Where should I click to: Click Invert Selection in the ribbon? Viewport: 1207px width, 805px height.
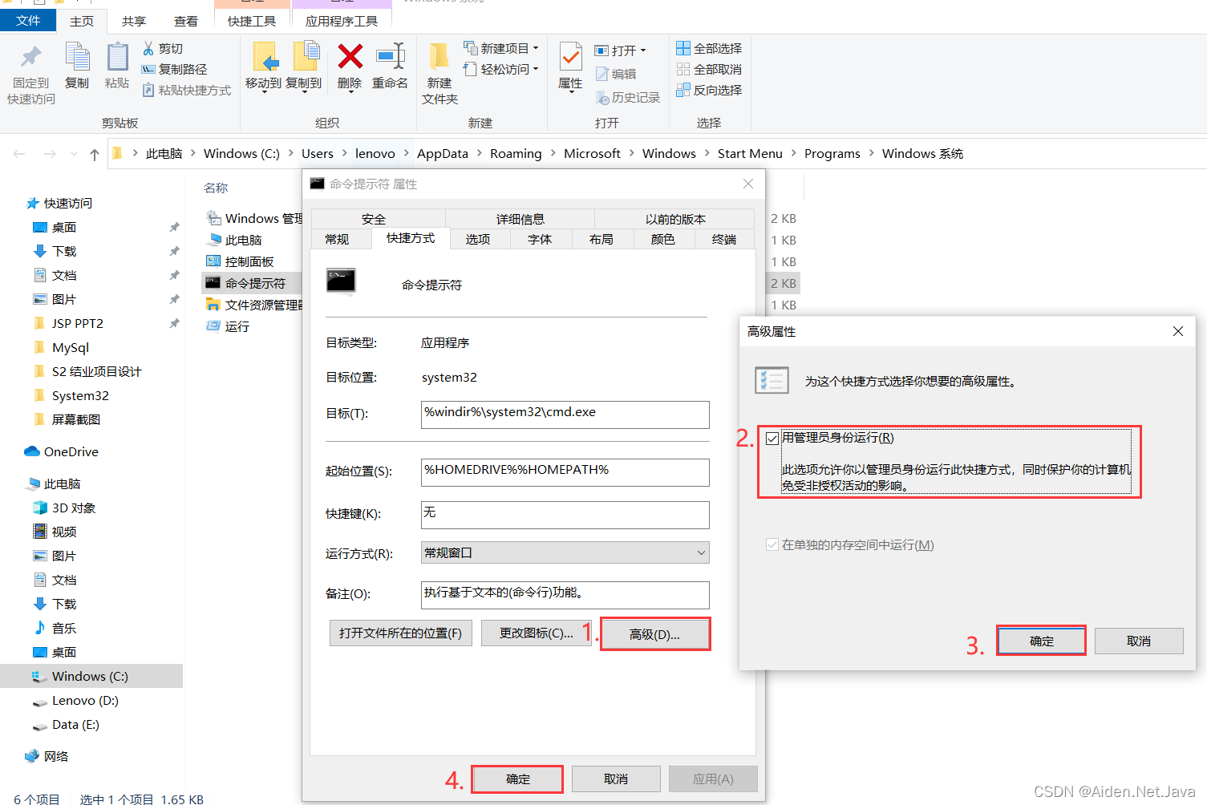pyautogui.click(x=709, y=91)
